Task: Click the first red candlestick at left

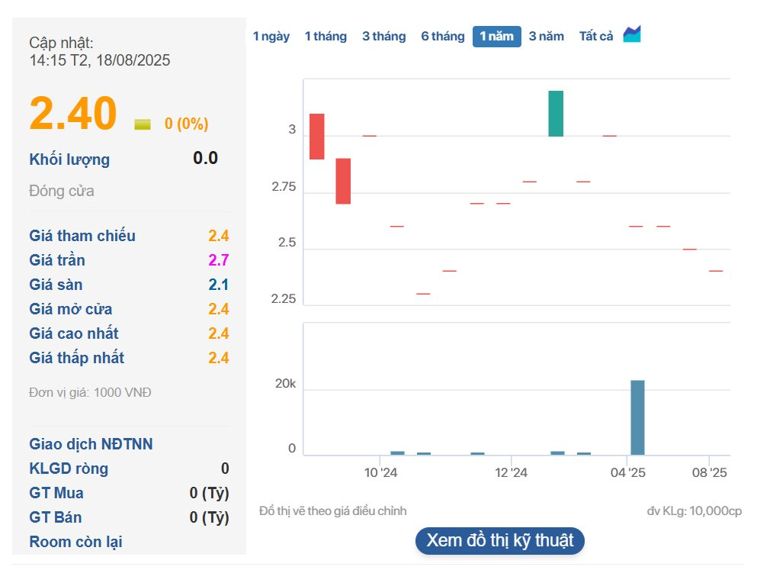Action: [x=317, y=137]
